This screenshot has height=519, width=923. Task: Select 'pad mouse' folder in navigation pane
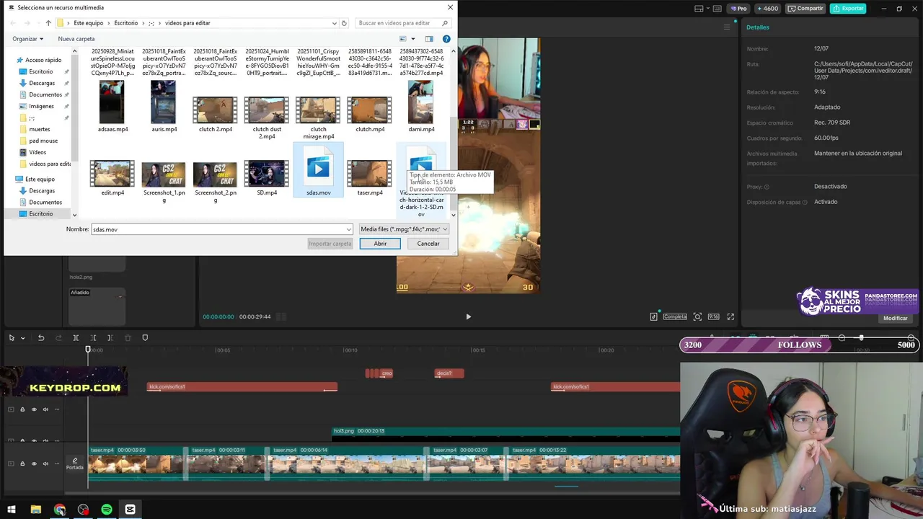point(43,141)
